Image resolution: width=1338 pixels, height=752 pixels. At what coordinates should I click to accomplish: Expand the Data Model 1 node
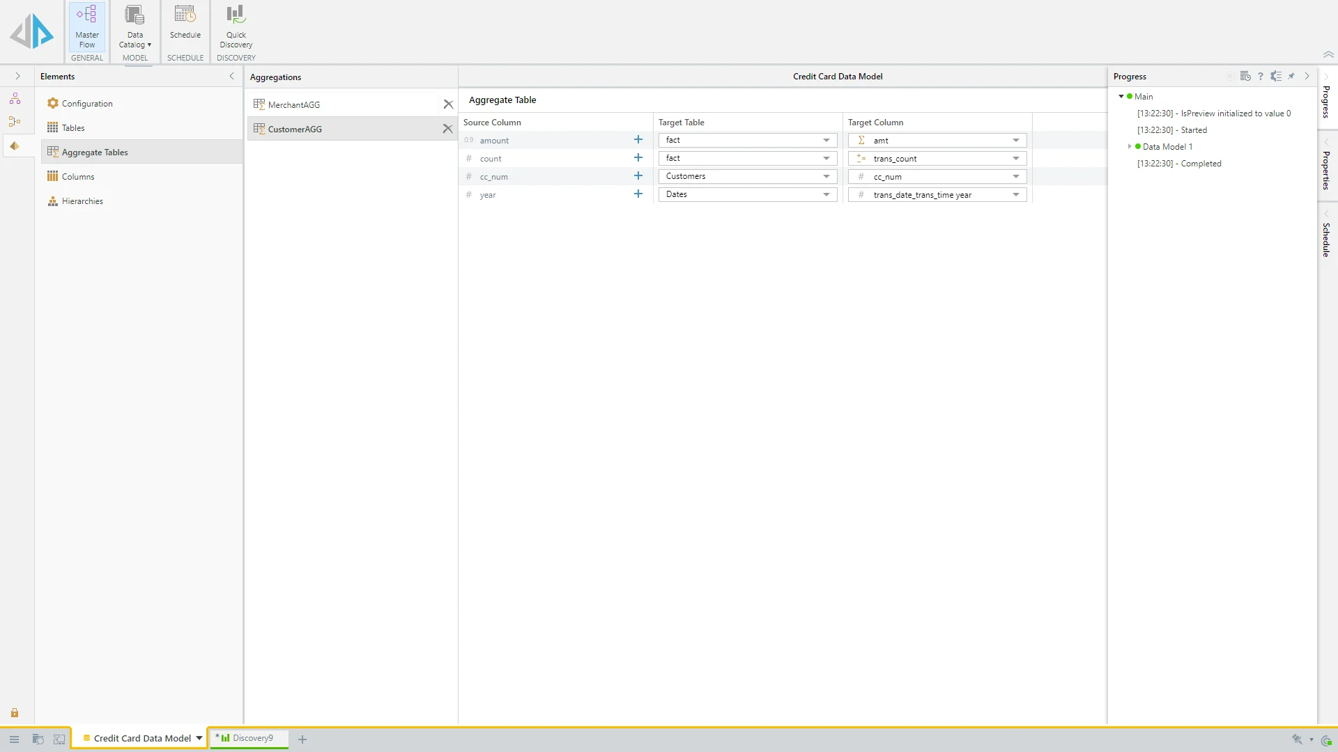1130,147
